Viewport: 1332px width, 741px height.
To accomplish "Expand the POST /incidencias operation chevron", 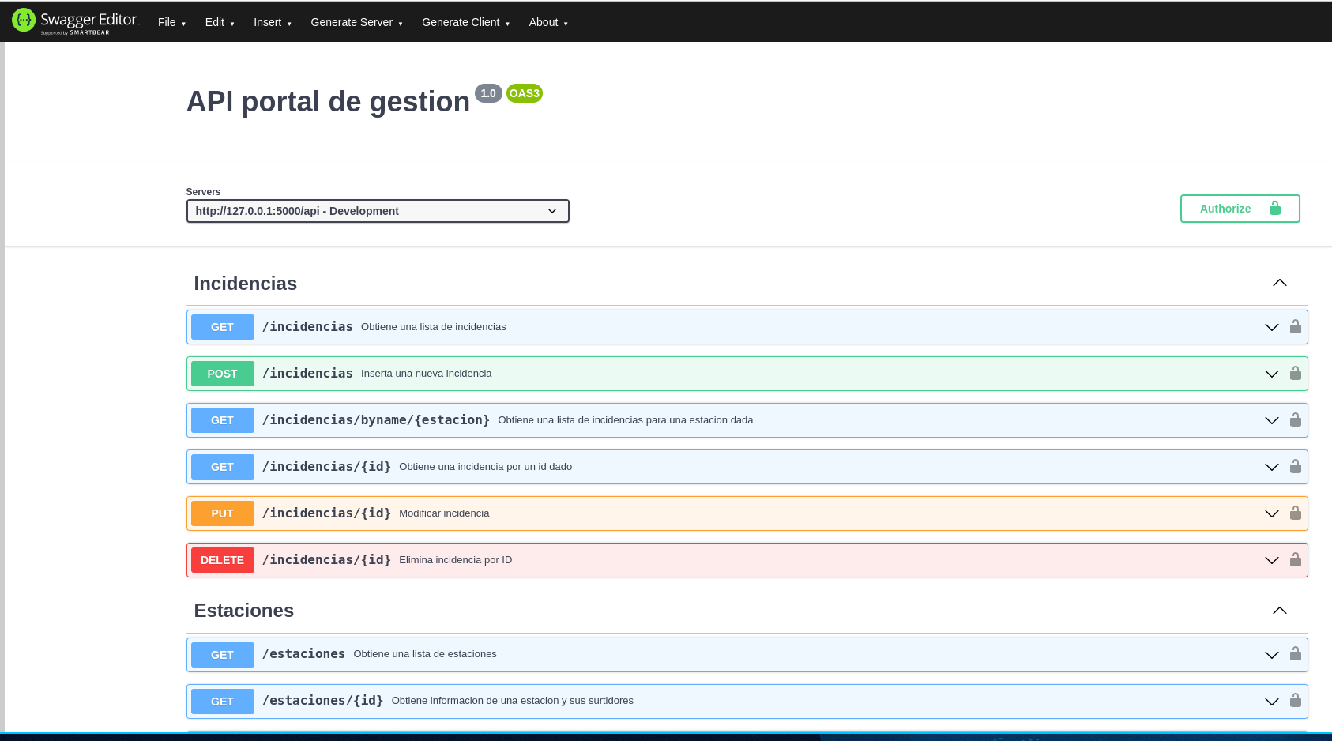I will (x=1272, y=374).
